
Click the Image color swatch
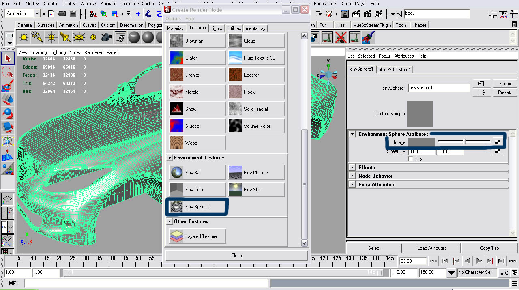pyautogui.click(x=422, y=142)
